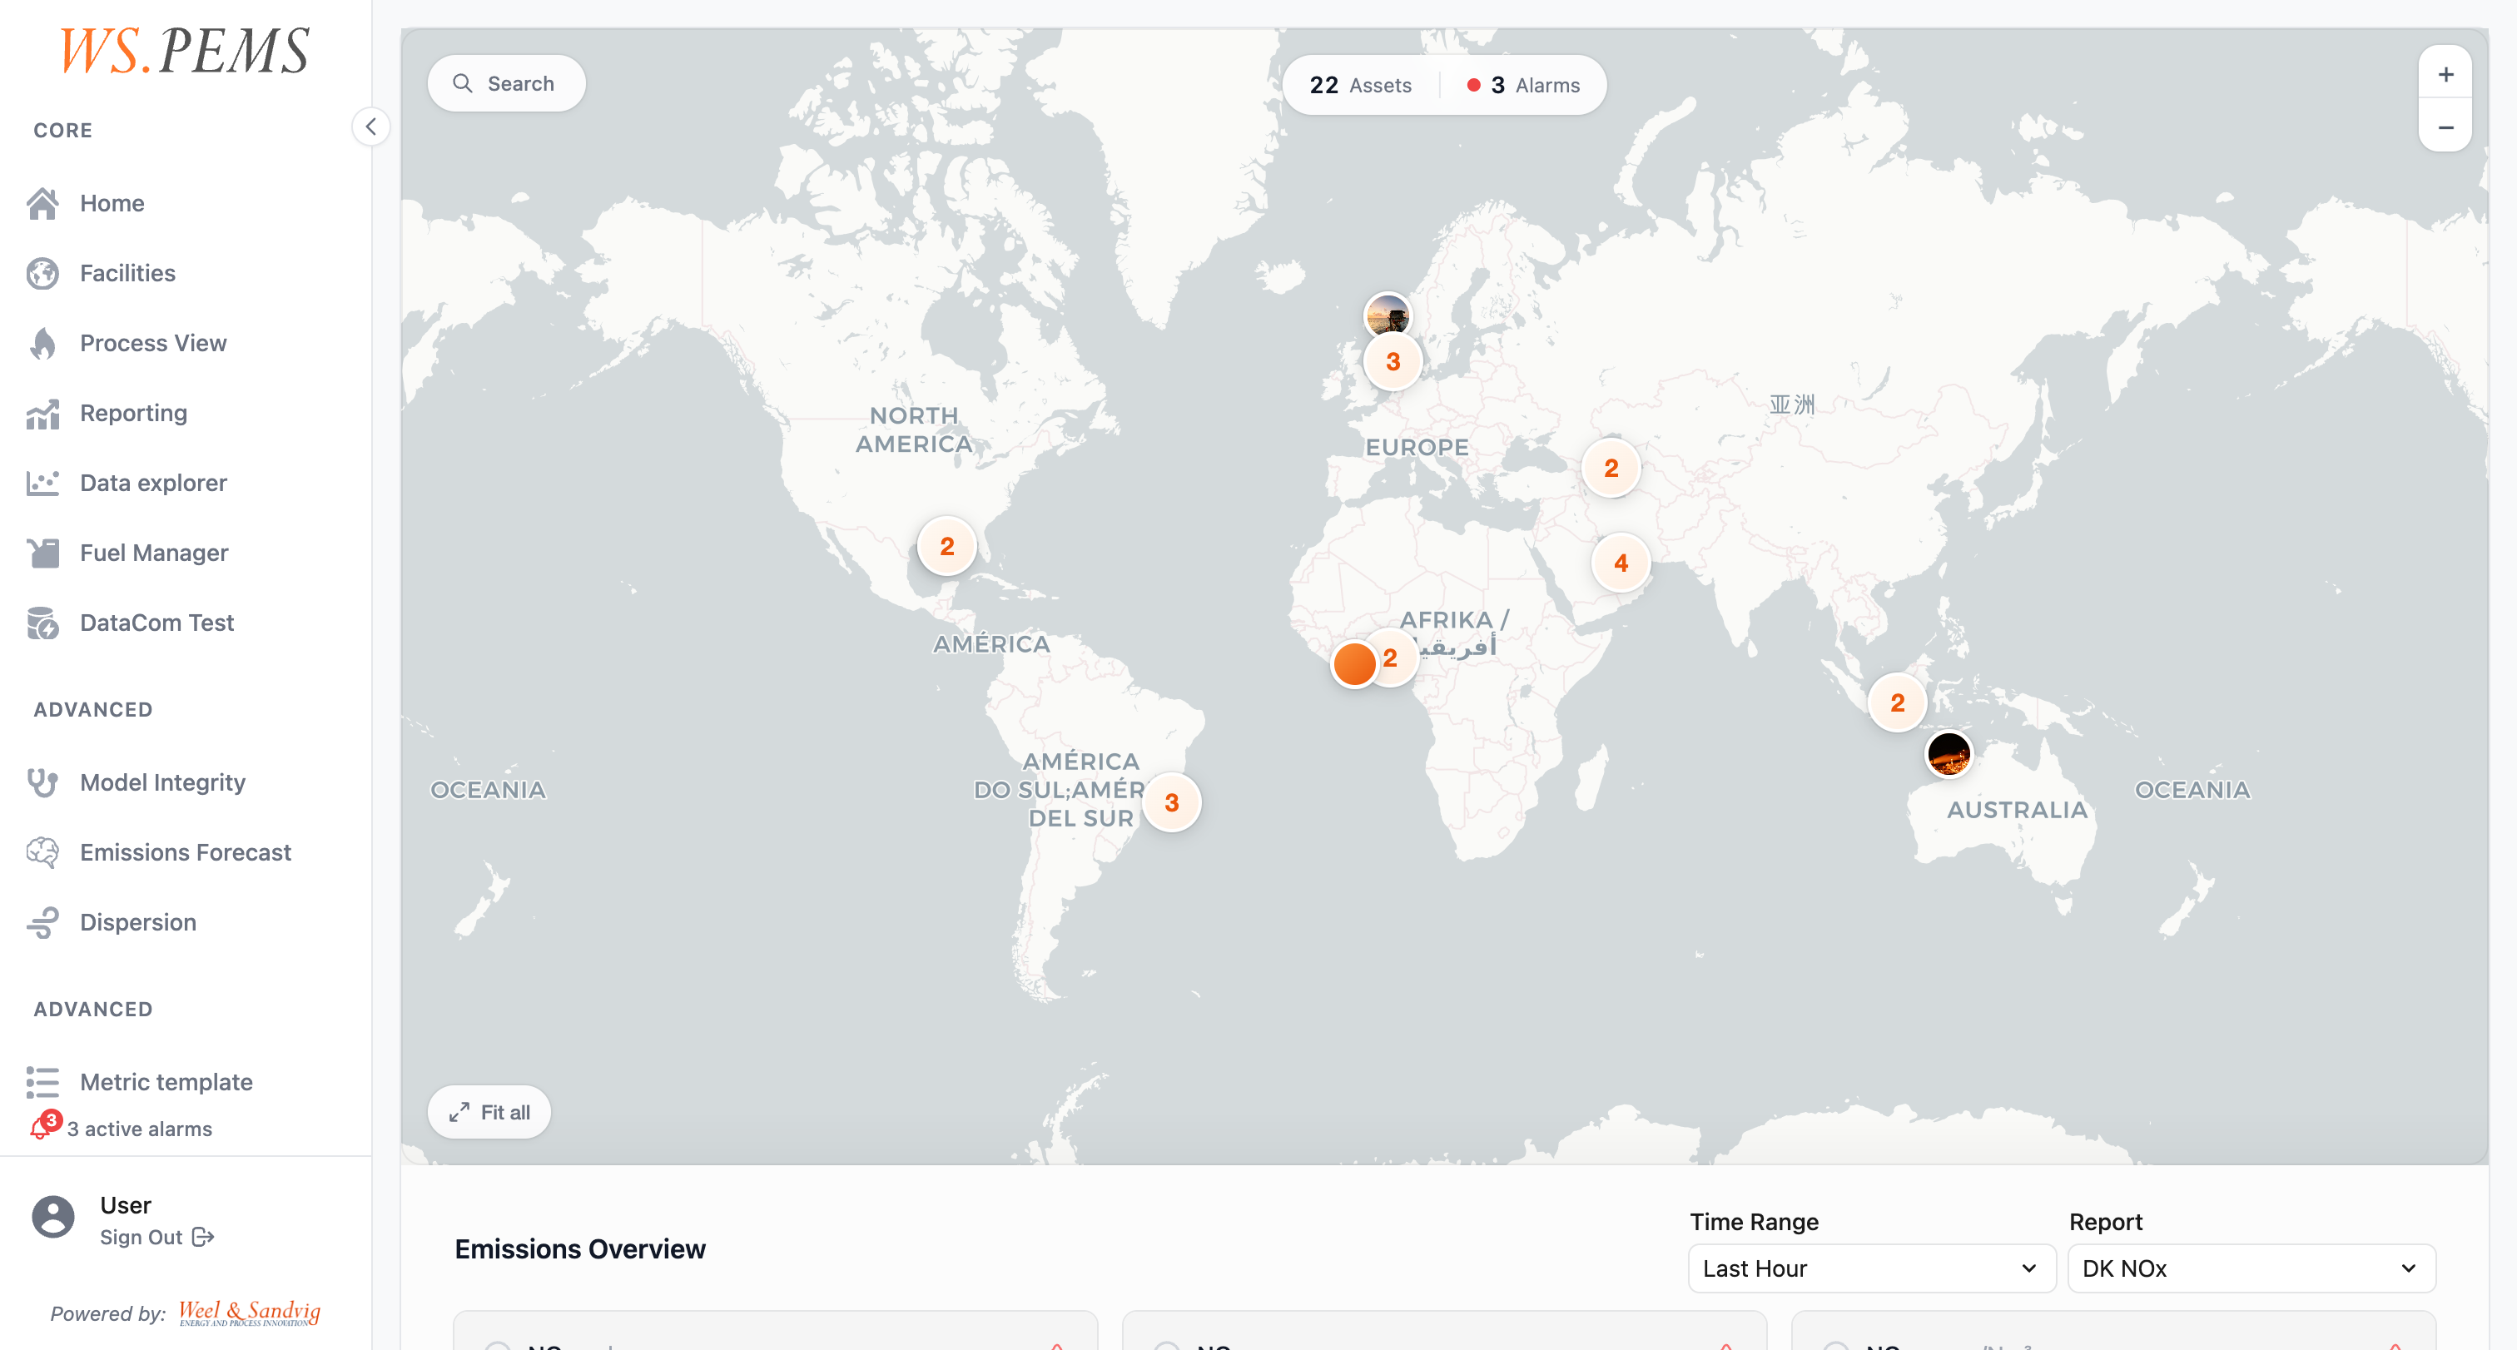The image size is (2517, 1350).
Task: Open the Time Range dropdown
Action: 1871,1268
